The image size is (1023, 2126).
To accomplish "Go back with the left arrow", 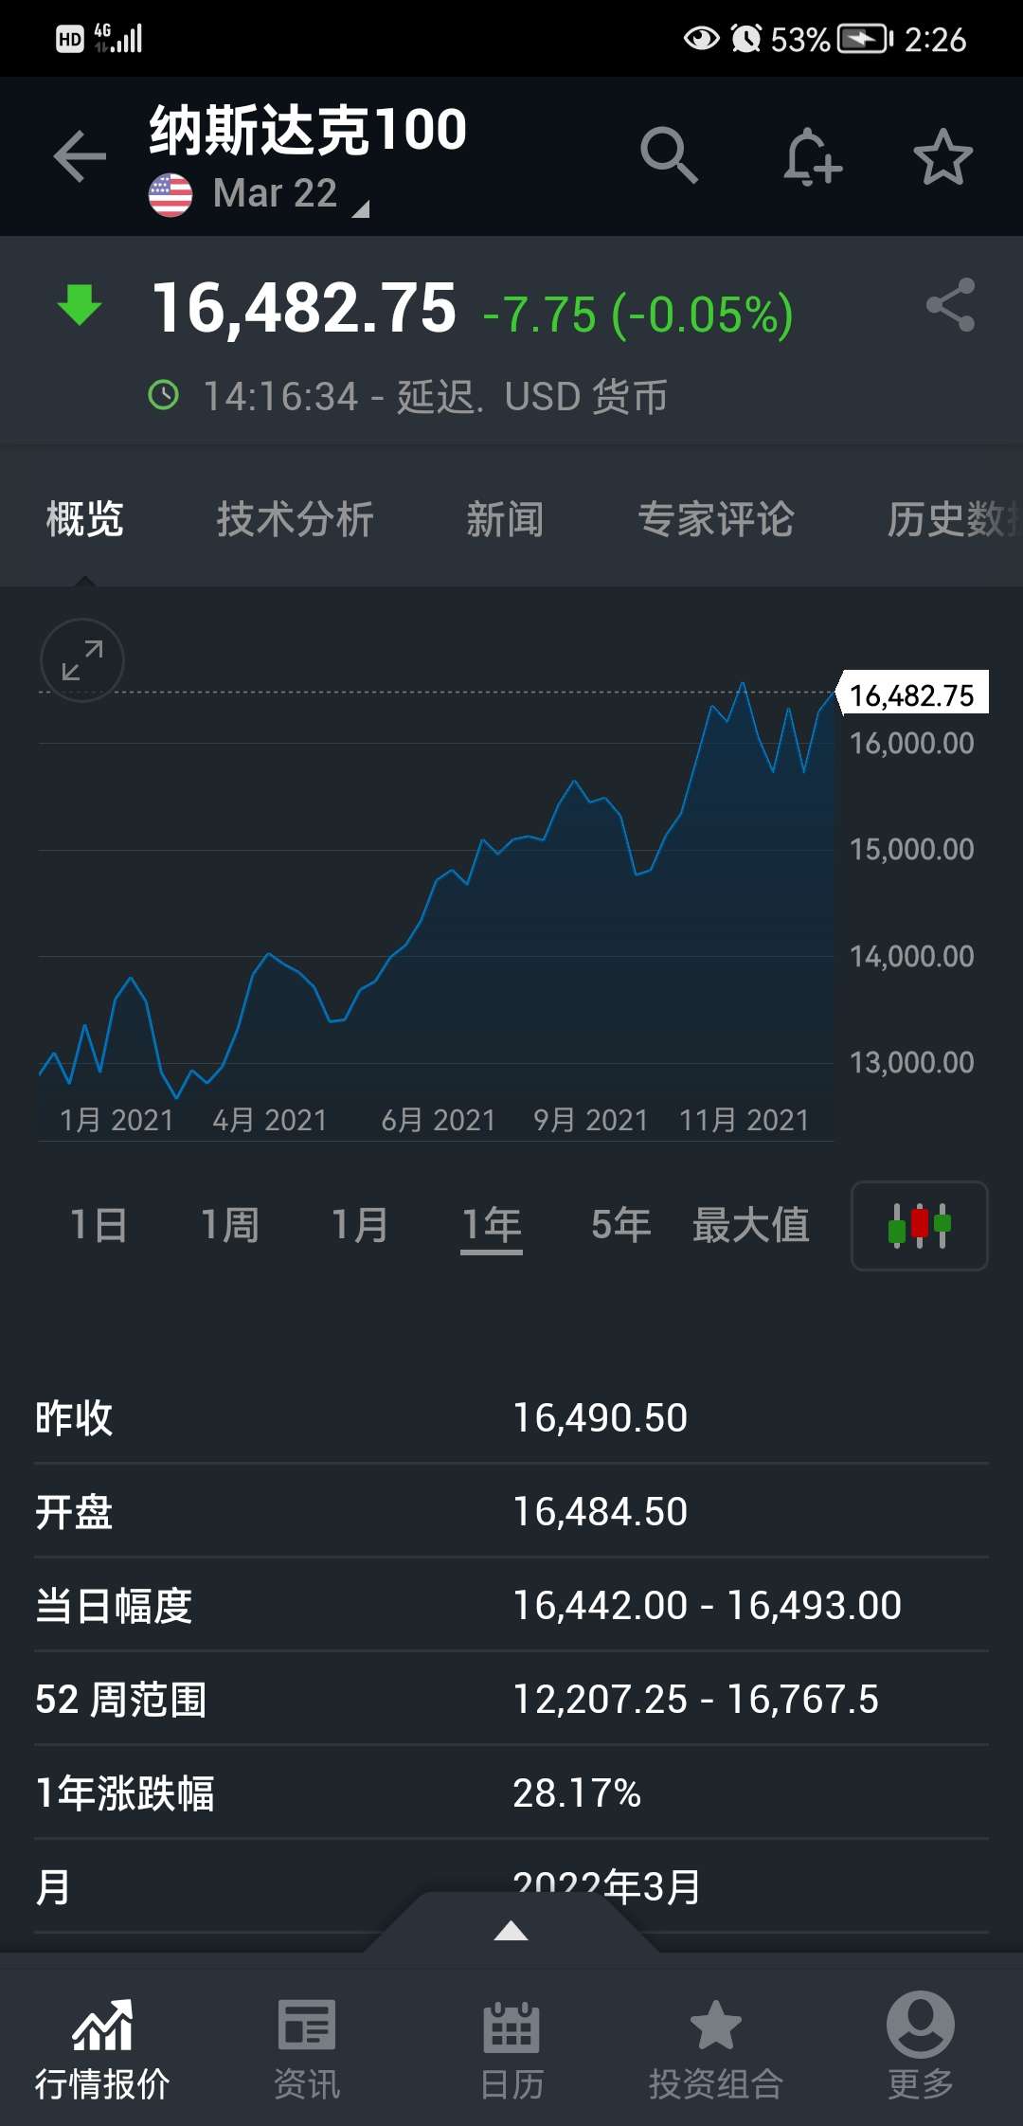I will coord(80,155).
